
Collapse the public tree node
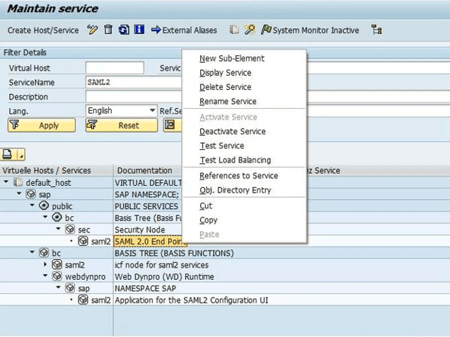(x=32, y=205)
